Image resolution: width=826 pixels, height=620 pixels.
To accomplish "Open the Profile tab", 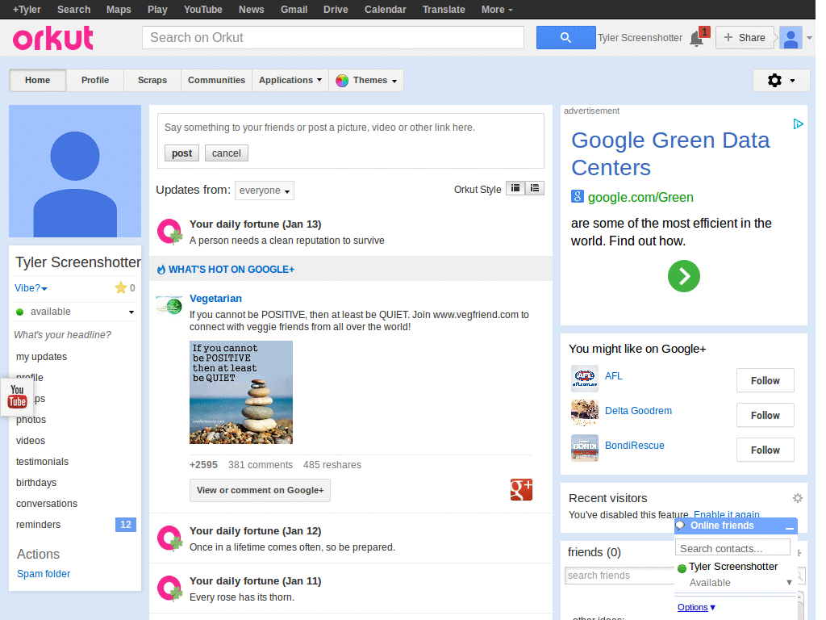I will coord(95,80).
